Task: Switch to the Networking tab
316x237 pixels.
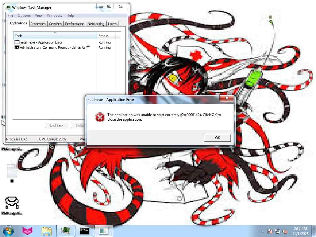Action: (96, 24)
